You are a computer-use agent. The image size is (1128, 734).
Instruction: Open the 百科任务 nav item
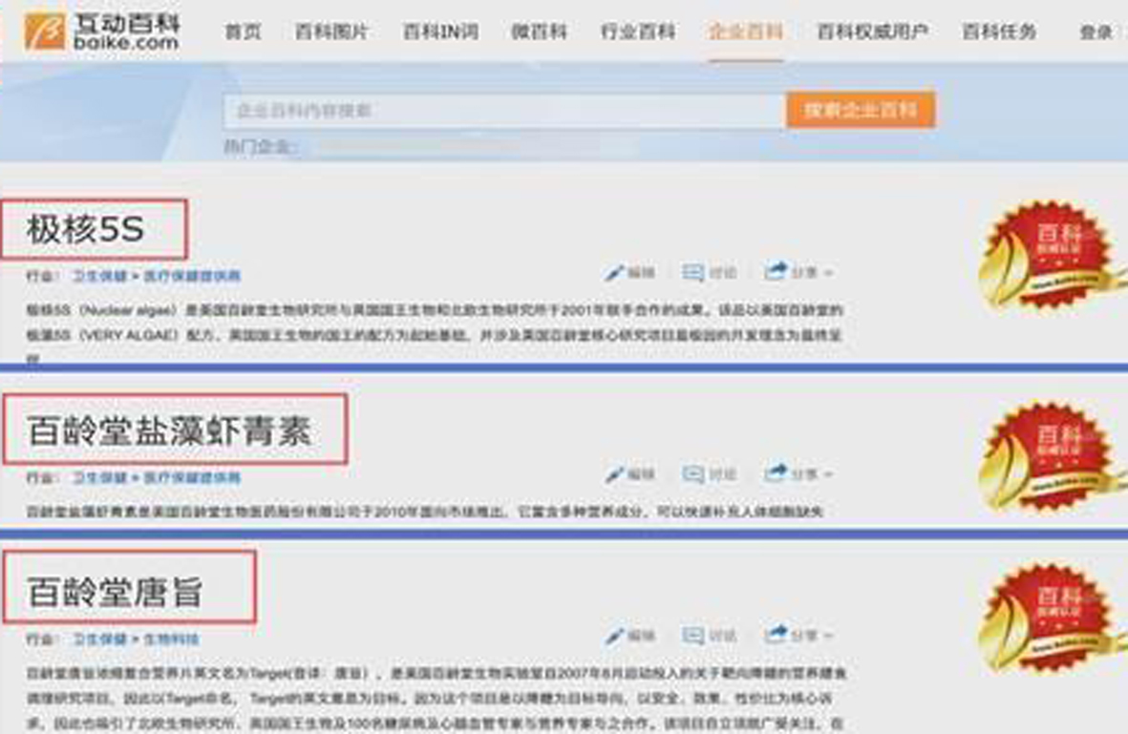999,31
